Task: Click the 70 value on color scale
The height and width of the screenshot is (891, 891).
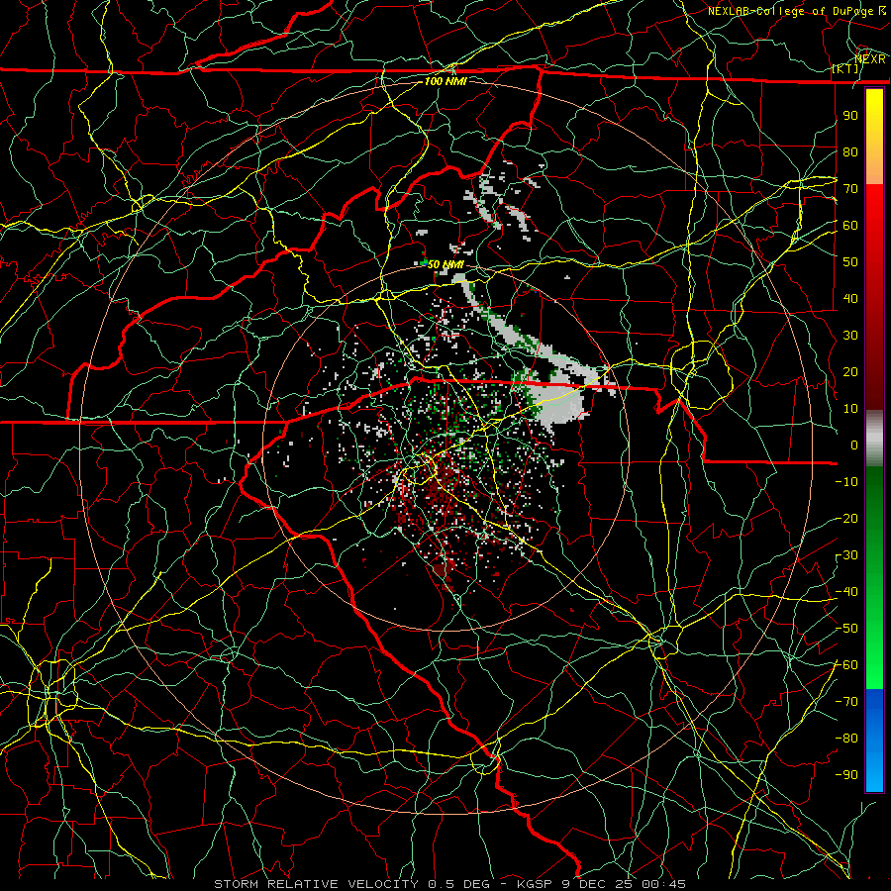Action: tap(850, 189)
